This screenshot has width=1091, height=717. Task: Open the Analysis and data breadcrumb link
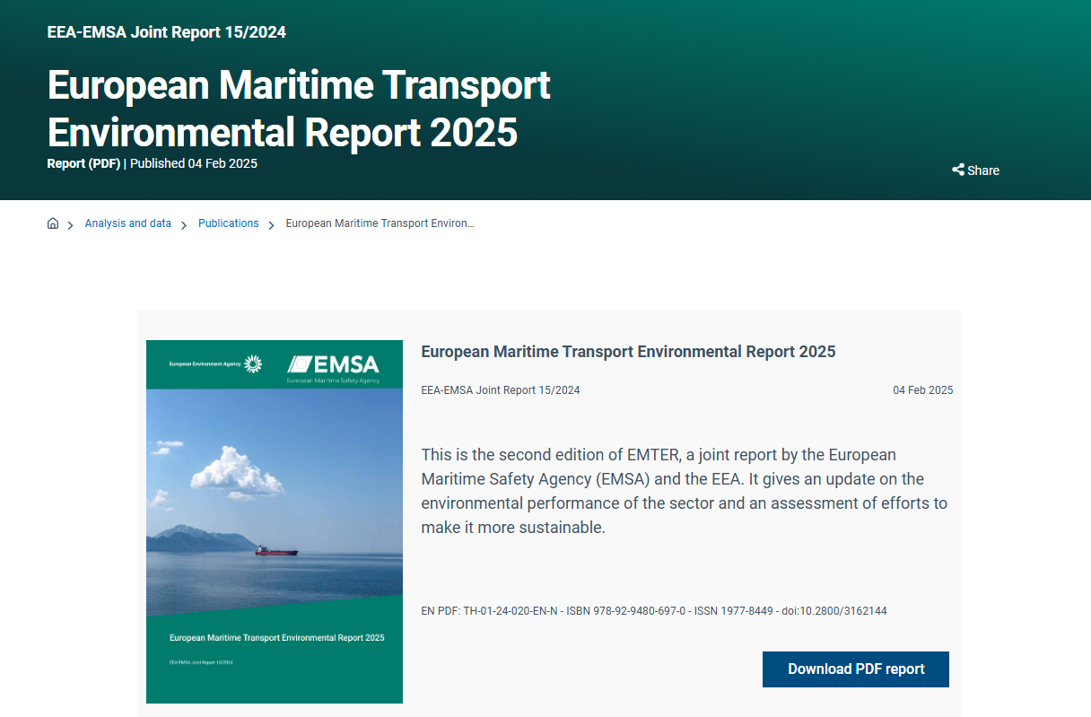tap(127, 223)
